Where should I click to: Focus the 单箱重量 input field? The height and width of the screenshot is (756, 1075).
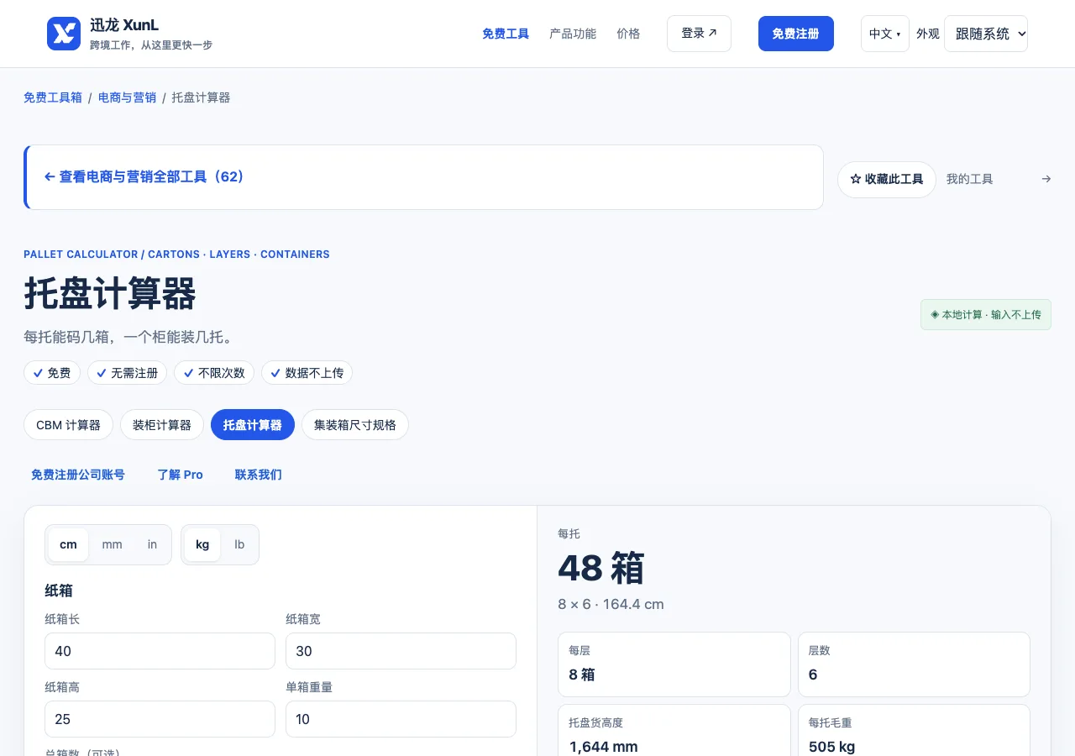[x=401, y=719]
